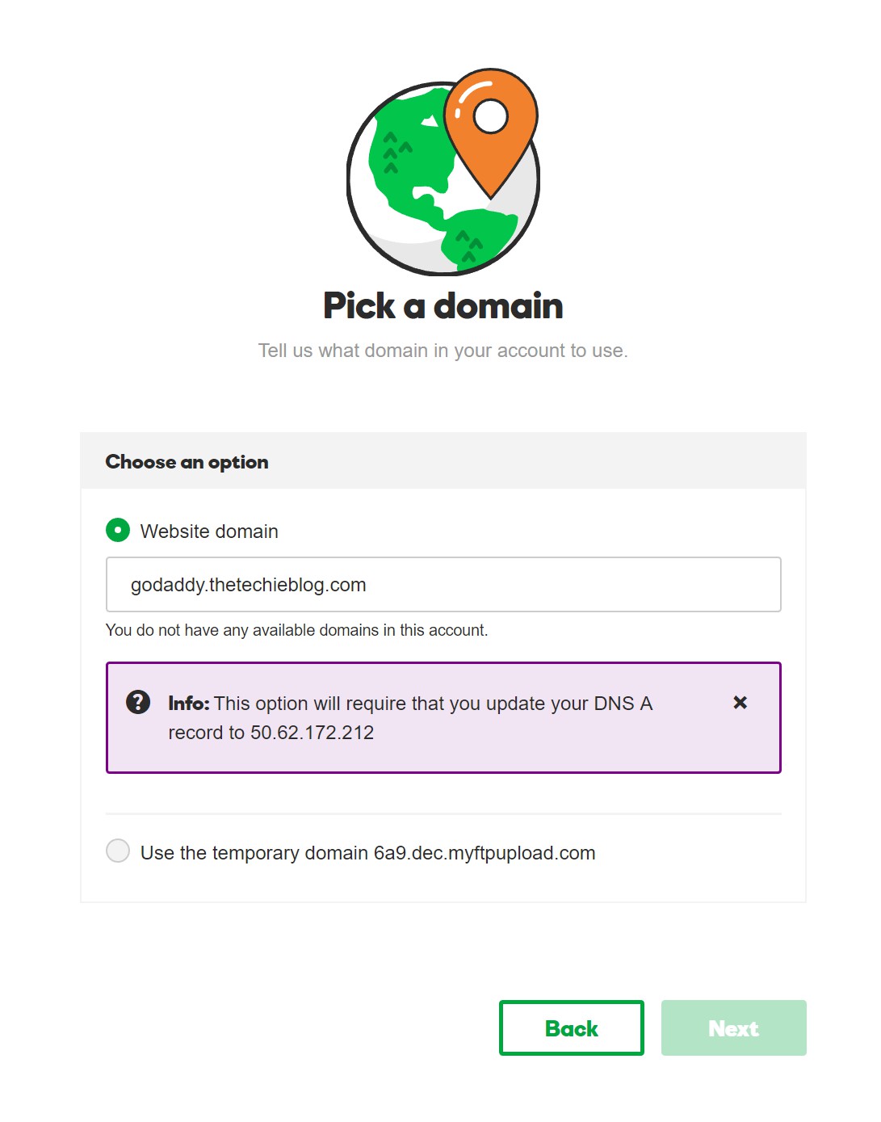Go back using the Back button
This screenshot has width=881, height=1122.
coord(572,1027)
